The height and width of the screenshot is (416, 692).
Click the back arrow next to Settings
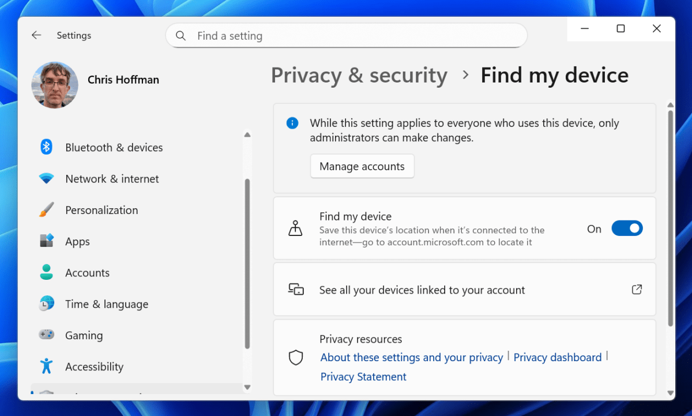click(x=36, y=35)
